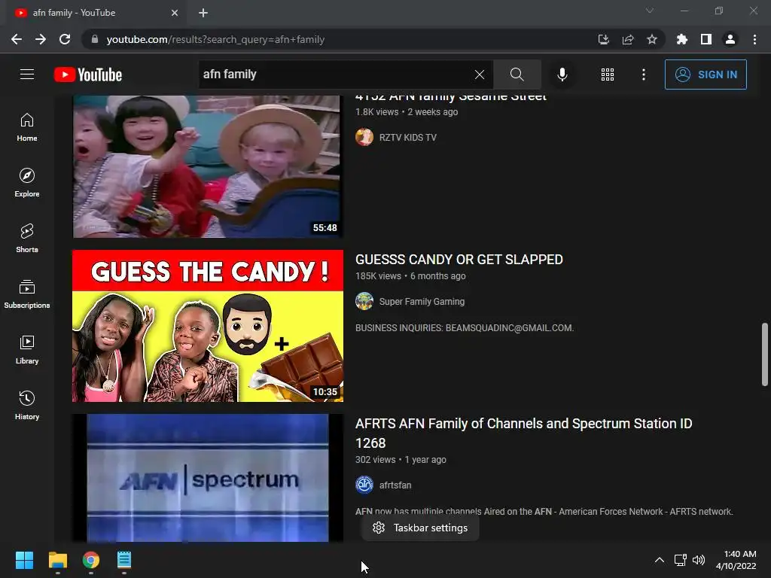
Task: Click the install app icon in address bar
Action: pos(604,39)
